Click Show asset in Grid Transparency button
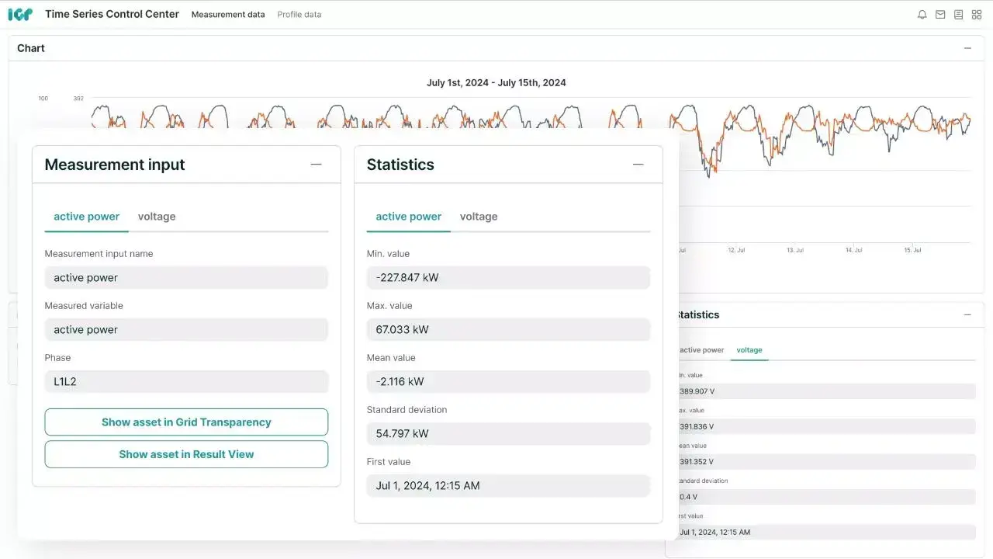993x559 pixels. [x=186, y=422]
